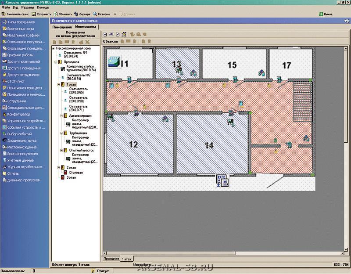The height and width of the screenshot is (274, 351).
Task: Collapse the Администрация tree node
Action: (x=60, y=115)
